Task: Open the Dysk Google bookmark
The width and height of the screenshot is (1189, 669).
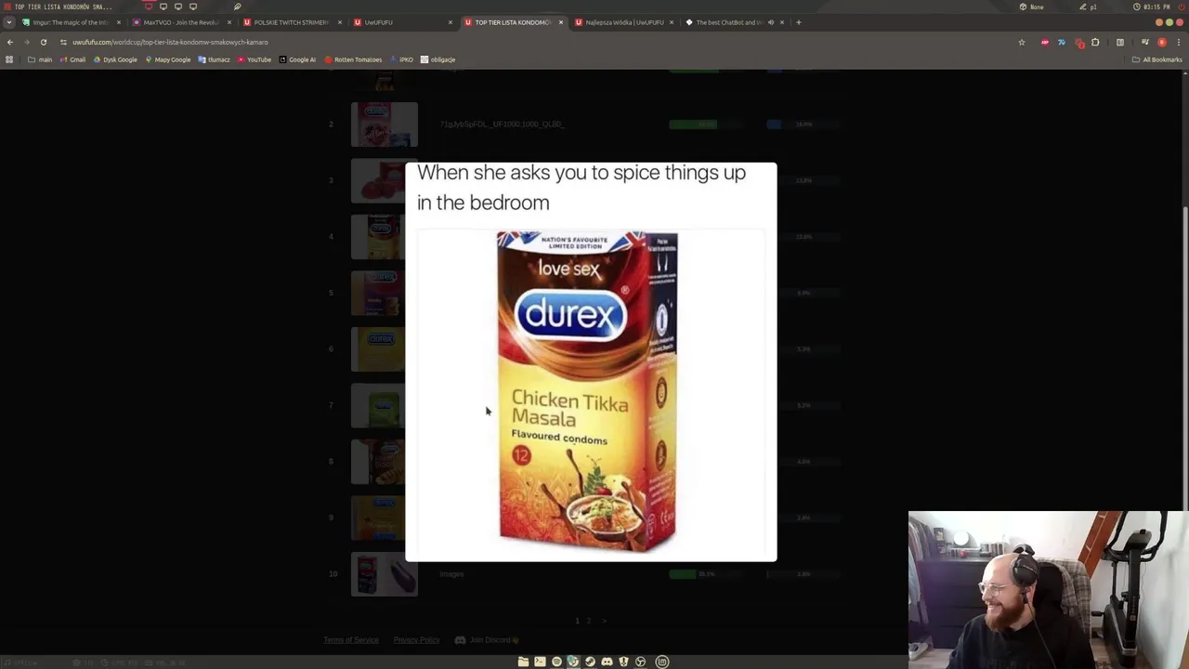Action: pos(115,59)
